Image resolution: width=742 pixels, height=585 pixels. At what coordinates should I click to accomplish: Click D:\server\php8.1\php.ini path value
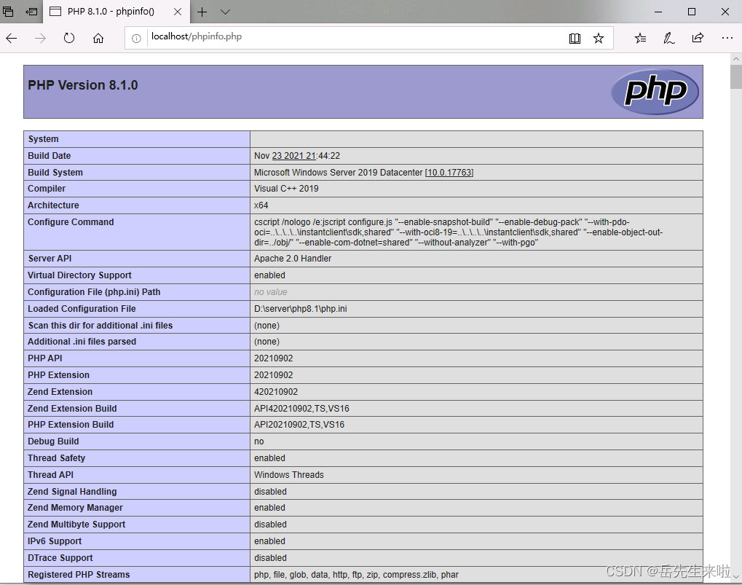pyautogui.click(x=301, y=309)
